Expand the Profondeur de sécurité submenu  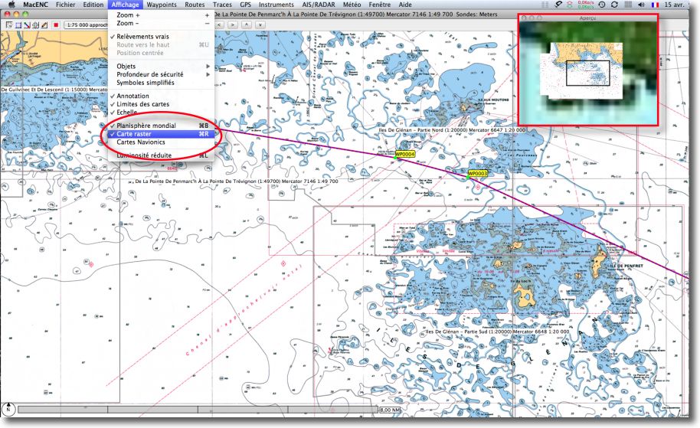point(161,74)
